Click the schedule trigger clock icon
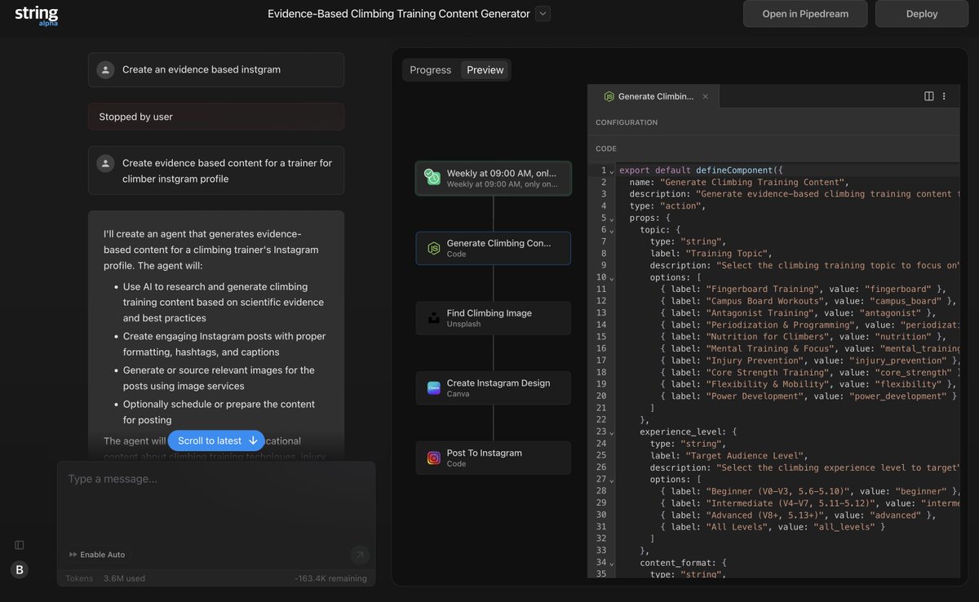Screen dimensions: 979x602 [433, 178]
